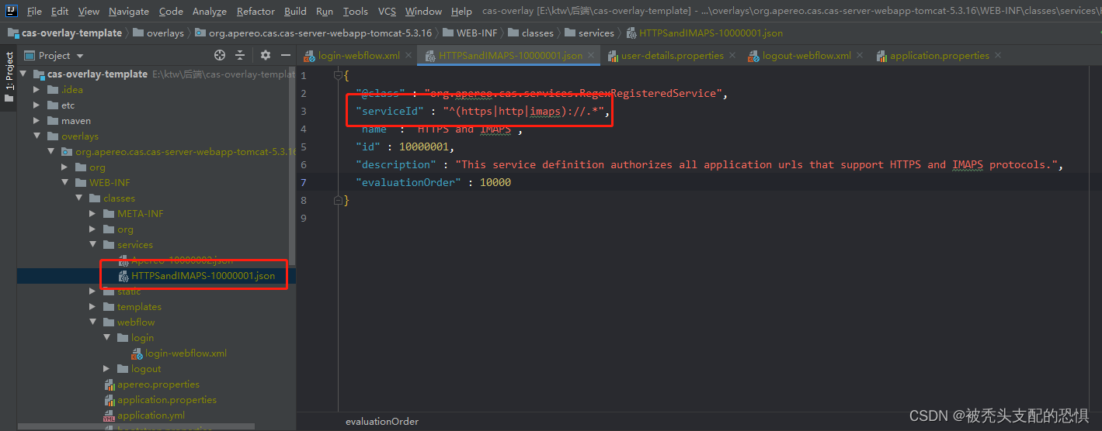Expand the .idea folder

(x=37, y=90)
